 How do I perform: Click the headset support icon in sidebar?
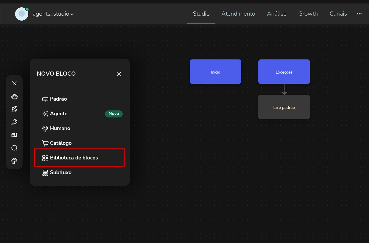[14, 161]
